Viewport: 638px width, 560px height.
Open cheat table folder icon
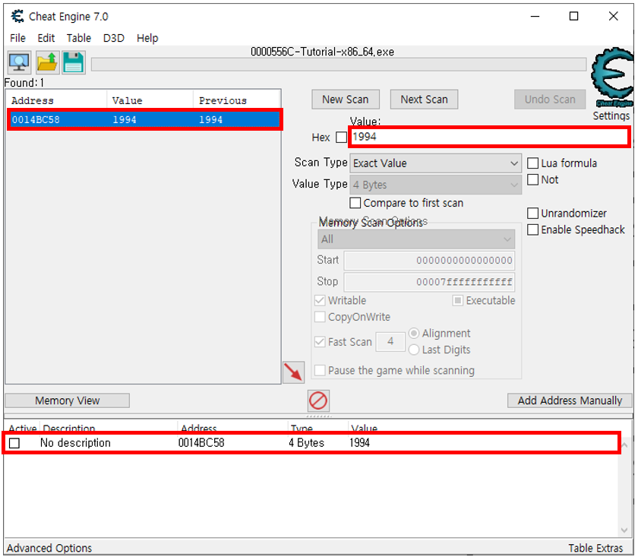tap(48, 62)
